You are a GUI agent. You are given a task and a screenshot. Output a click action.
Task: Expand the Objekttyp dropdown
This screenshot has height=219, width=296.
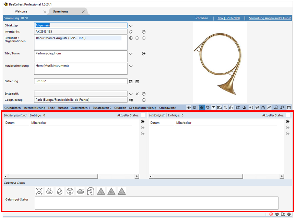(x=131, y=26)
